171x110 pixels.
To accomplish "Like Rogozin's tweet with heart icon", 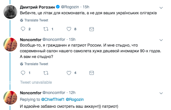I will [x=69, y=29].
